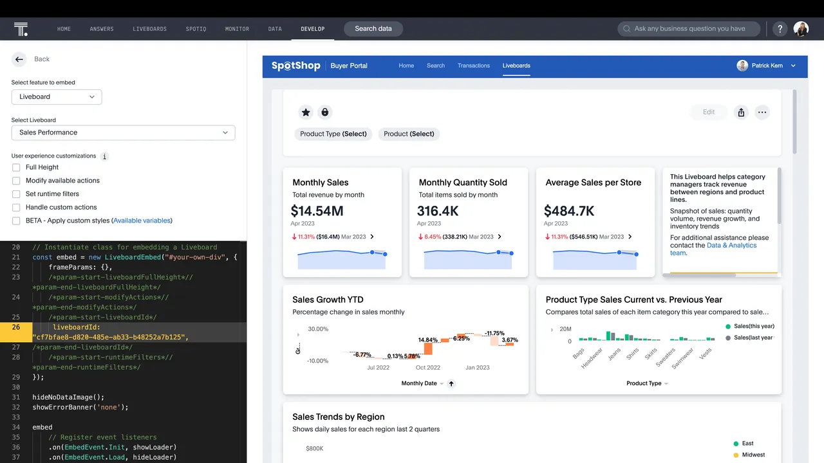Click the $14.54M Monthly Sales value

(x=317, y=211)
